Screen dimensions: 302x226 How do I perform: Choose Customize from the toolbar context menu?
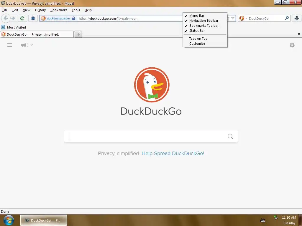pyautogui.click(x=205, y=44)
